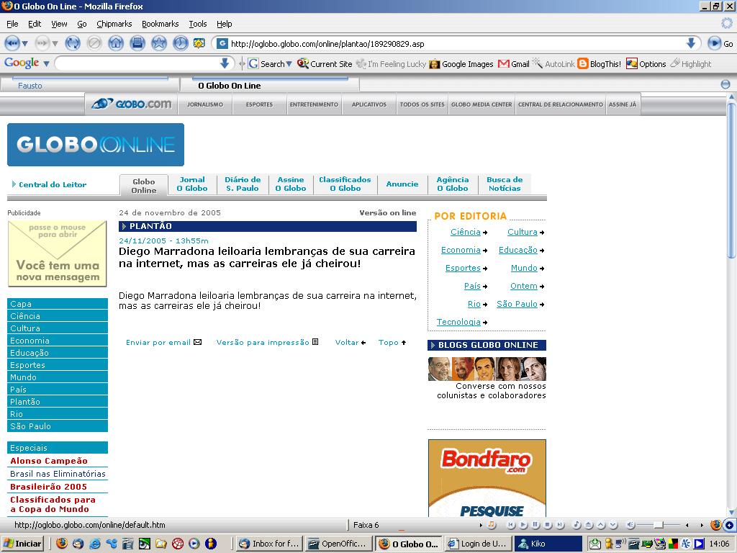Screen dimensions: 737x553
Task: Open the Search button dropdown arrow
Action: coord(289,64)
